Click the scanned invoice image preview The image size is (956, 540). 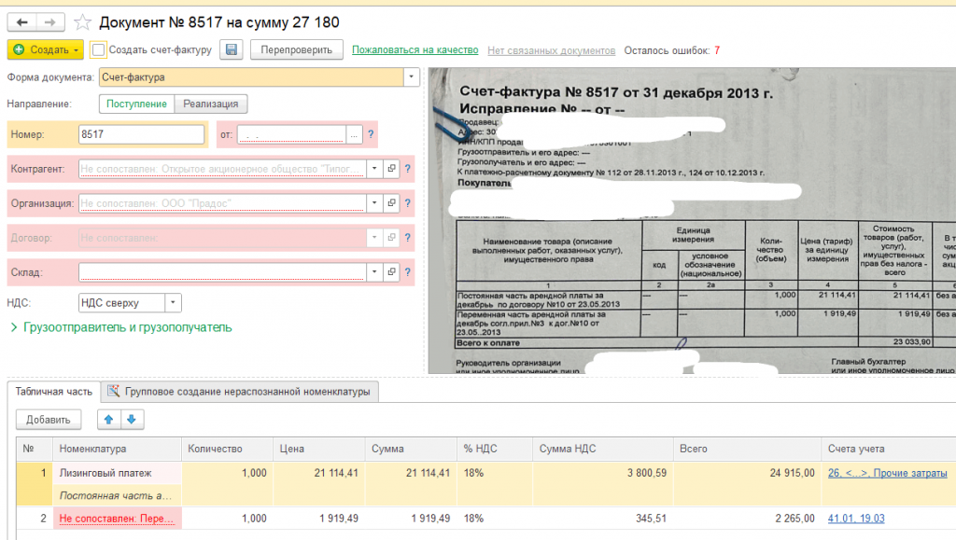[692, 220]
